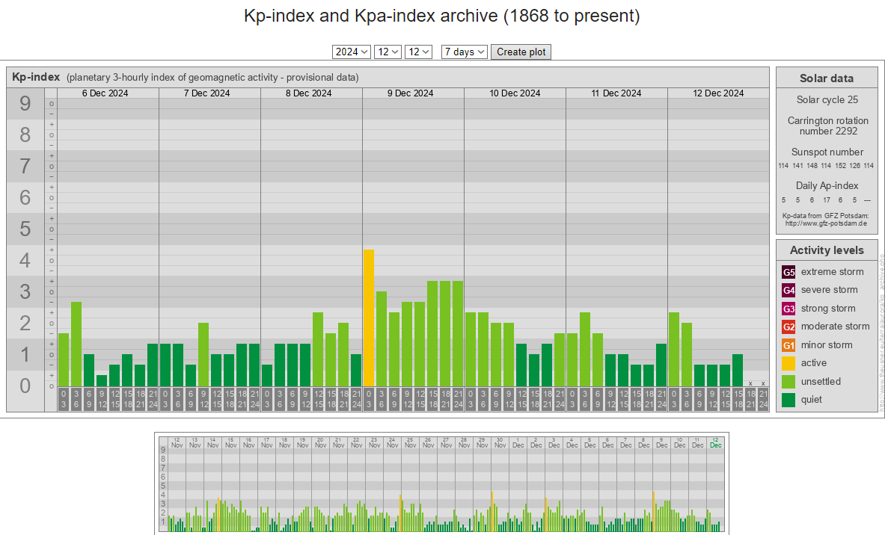The image size is (885, 535).
Task: Select green '12 Dec' in overview chart
Action: coord(716,442)
